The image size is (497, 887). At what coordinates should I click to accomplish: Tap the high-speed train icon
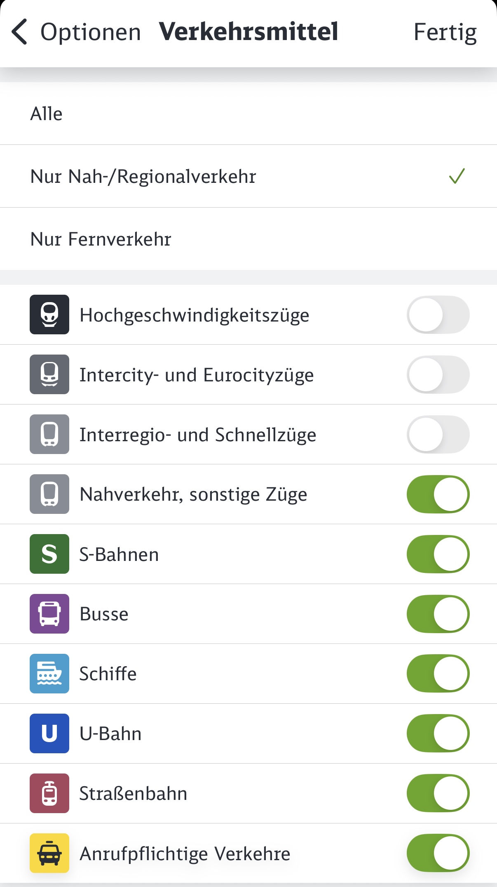click(49, 315)
